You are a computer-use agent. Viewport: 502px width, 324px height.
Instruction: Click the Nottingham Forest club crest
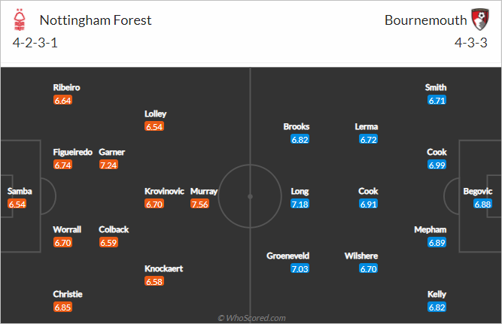(x=20, y=20)
